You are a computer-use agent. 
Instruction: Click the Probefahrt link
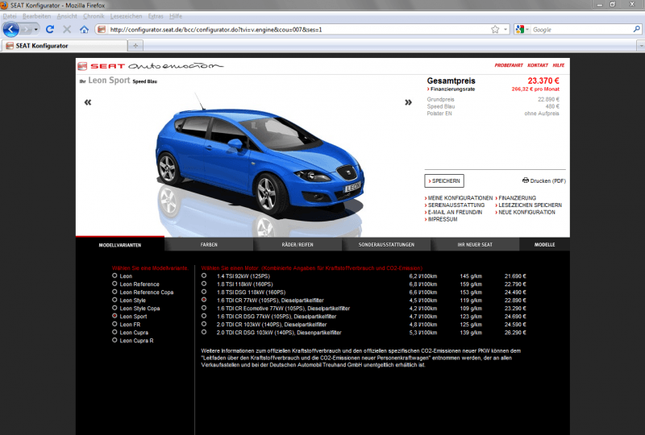pos(509,65)
